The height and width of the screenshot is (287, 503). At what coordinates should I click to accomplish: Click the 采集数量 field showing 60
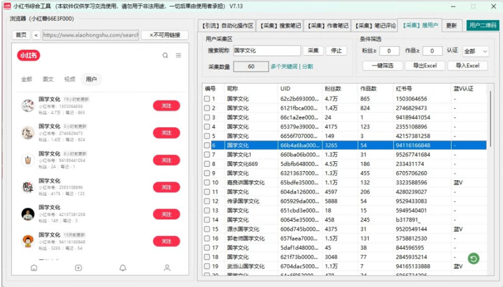(251, 67)
